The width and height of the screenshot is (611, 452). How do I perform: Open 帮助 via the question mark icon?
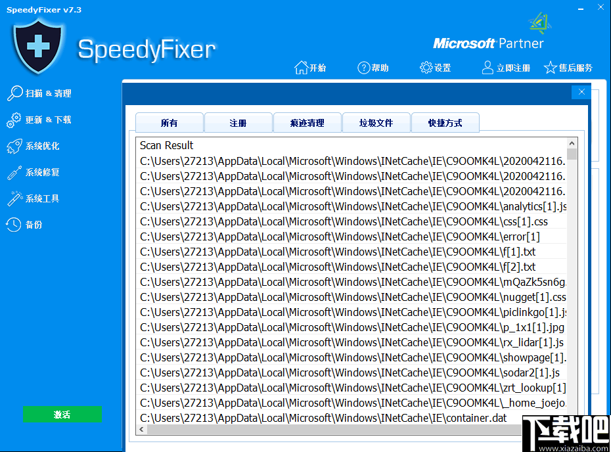point(363,67)
